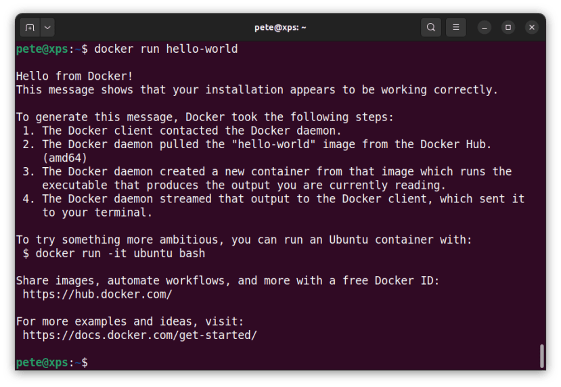
Task: Click 'For more examples and ideas, visit:' line
Action: point(130,321)
